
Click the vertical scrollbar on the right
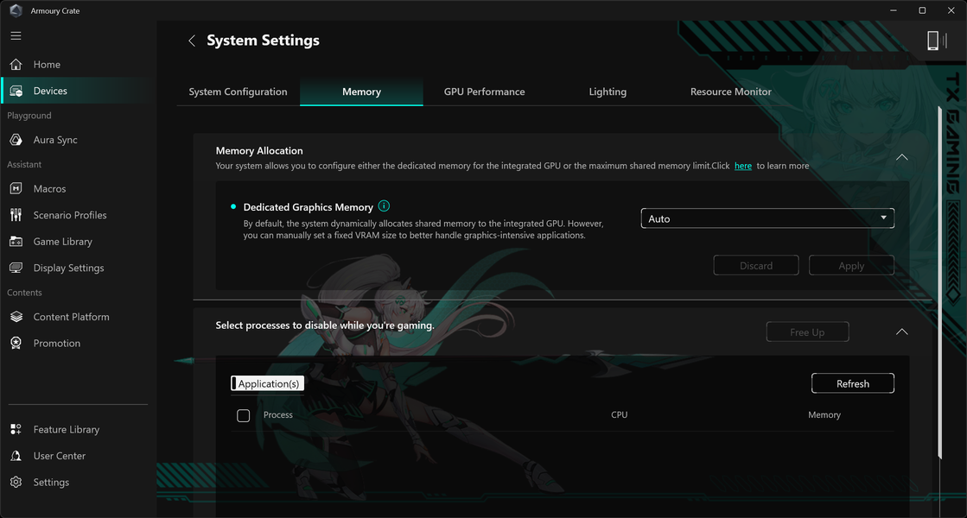940,283
